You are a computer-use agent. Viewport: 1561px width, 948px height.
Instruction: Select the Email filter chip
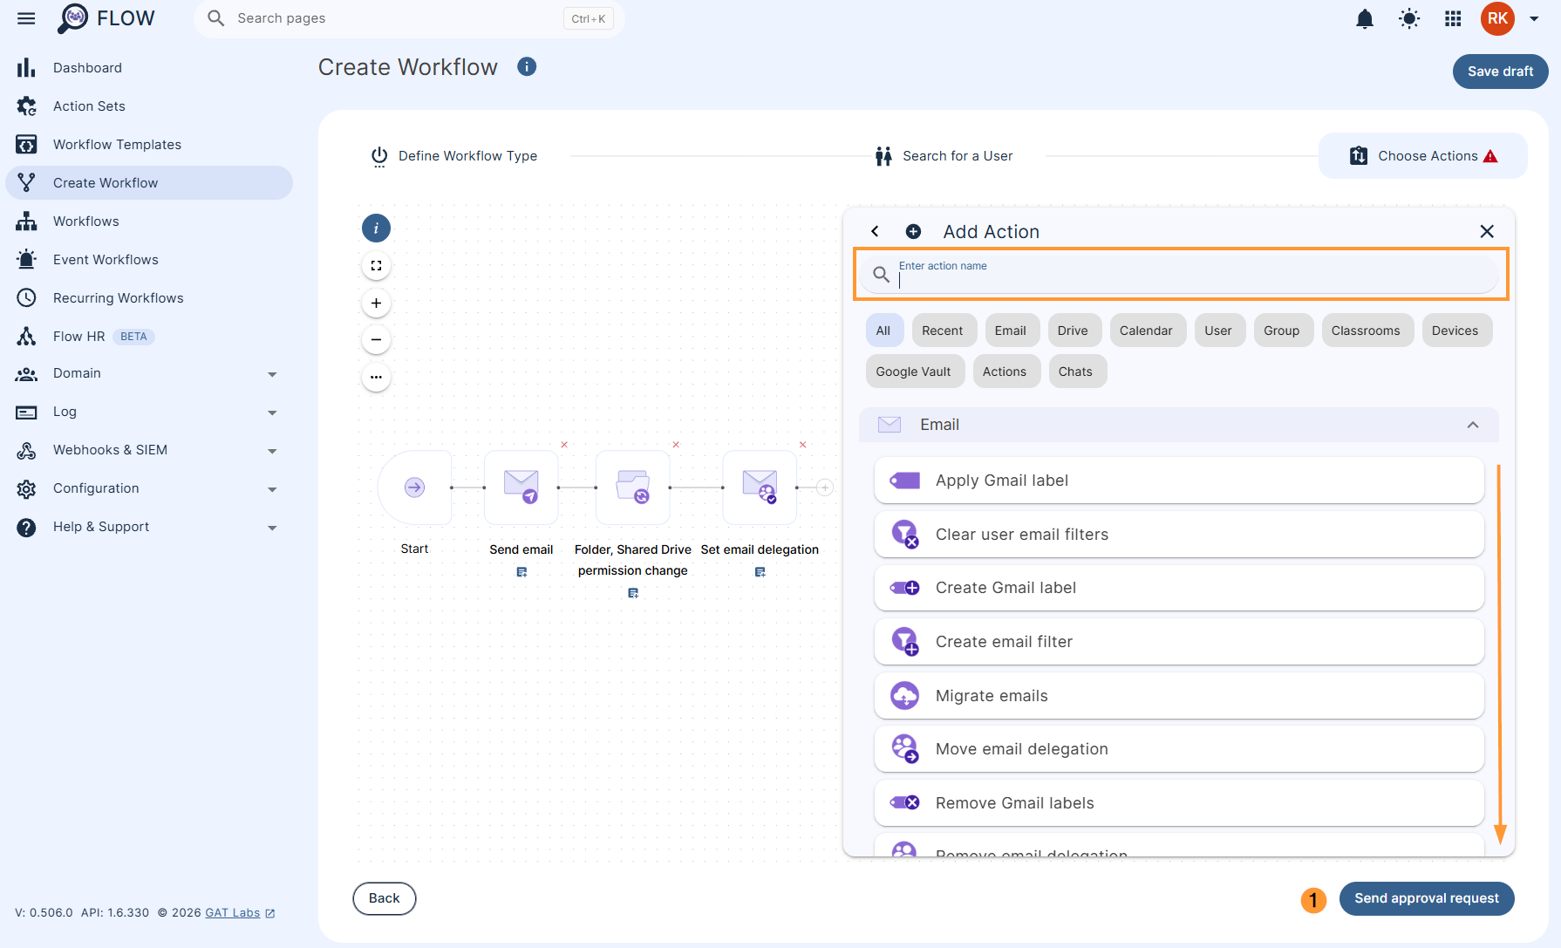click(x=1011, y=331)
